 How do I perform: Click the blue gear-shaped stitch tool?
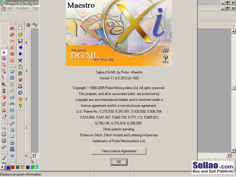click(12, 155)
